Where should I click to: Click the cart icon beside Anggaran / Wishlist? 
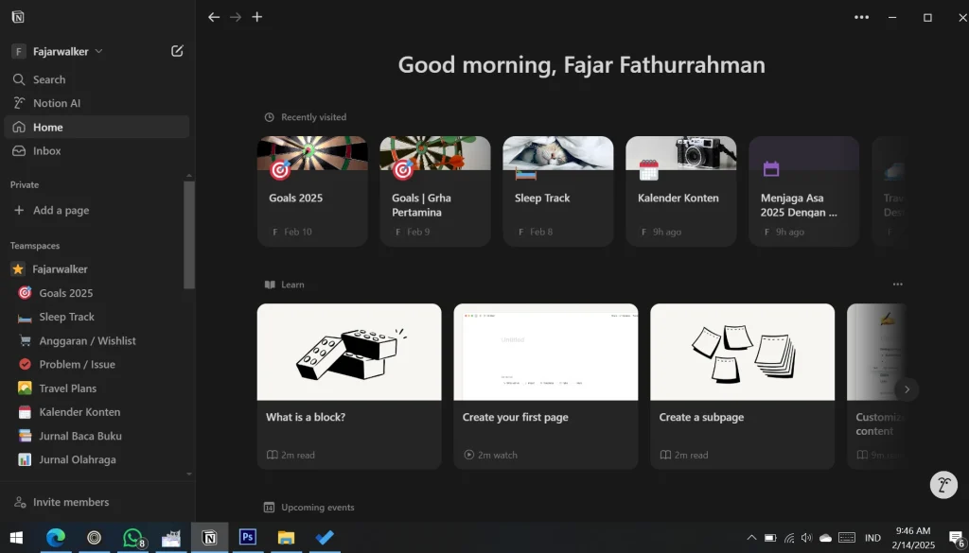pos(25,340)
